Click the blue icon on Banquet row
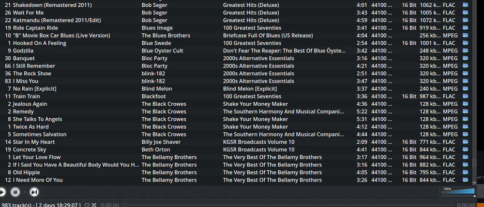484x207 pixels. tap(465, 58)
